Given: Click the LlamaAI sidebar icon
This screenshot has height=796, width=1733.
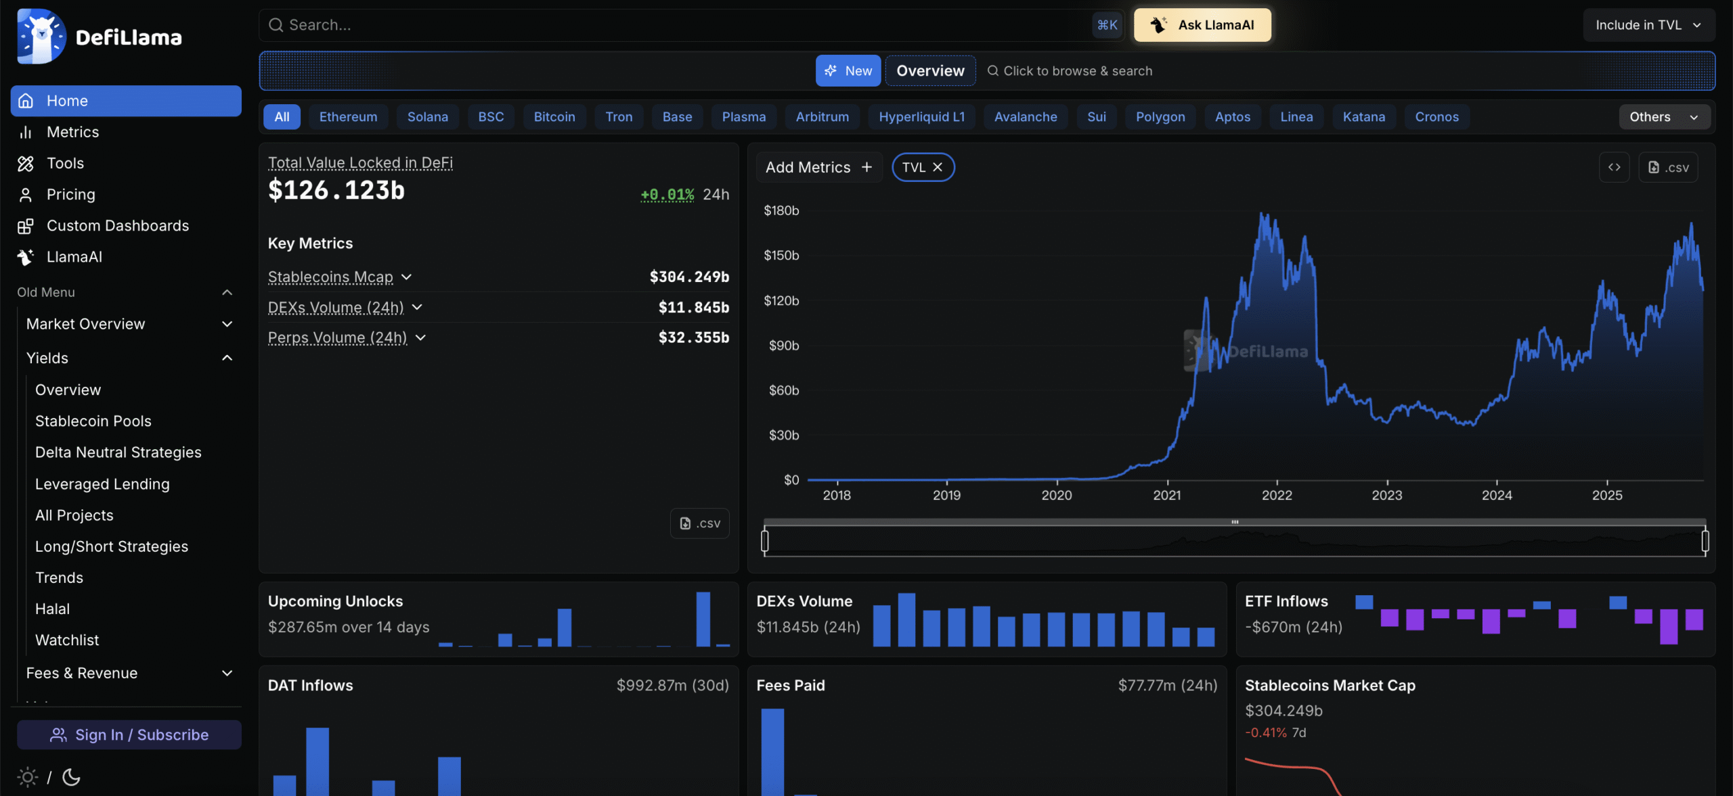Looking at the screenshot, I should [26, 257].
